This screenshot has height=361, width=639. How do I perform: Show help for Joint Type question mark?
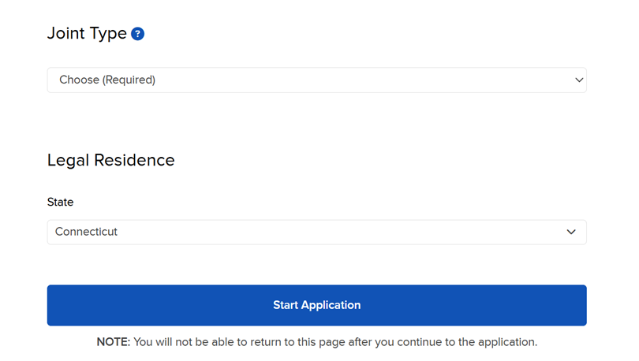(138, 34)
